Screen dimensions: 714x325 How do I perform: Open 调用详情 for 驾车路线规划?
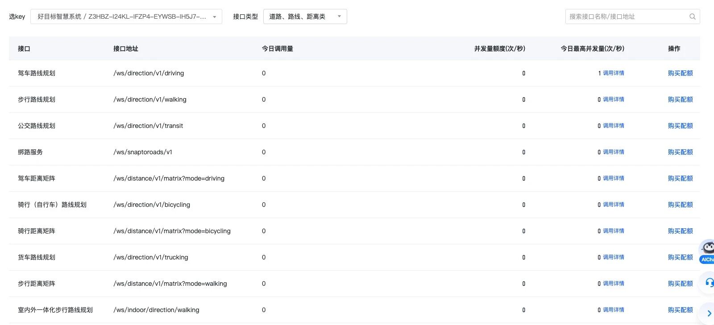coord(614,73)
